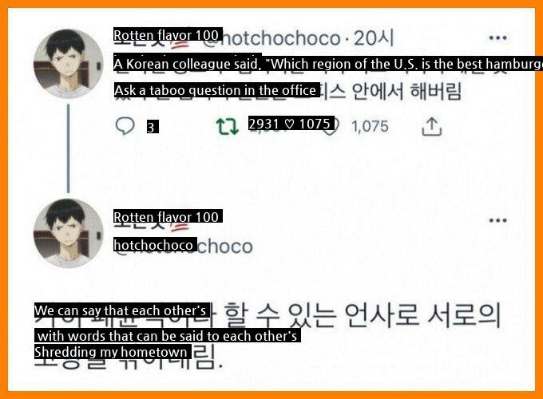The width and height of the screenshot is (543, 399).
Task: Click the 20시 timestamp
Action: tap(374, 38)
